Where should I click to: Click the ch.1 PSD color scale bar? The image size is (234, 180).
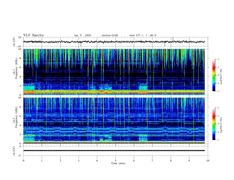pos(214,75)
